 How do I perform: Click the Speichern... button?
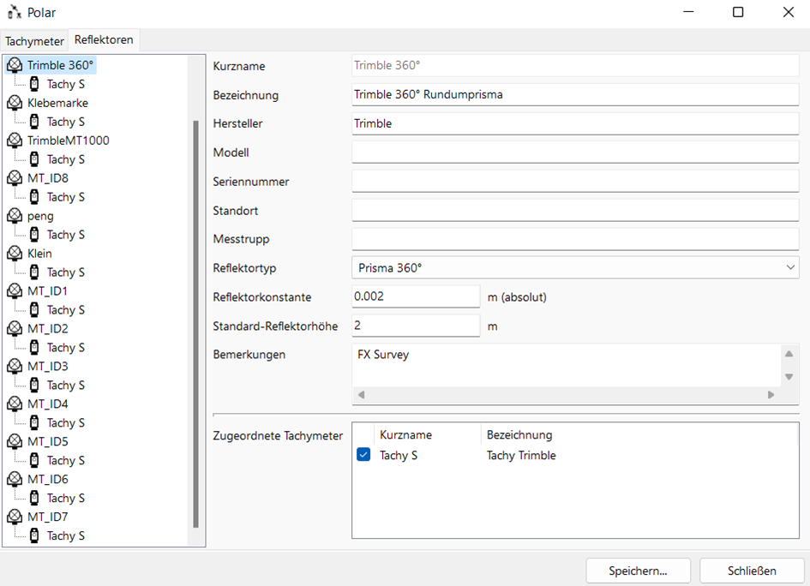pyautogui.click(x=638, y=571)
